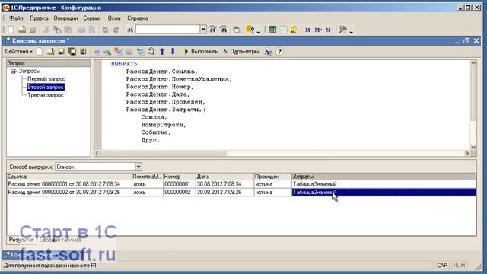487x274 pixels.
Task: Open the Сервис menu
Action: point(92,18)
